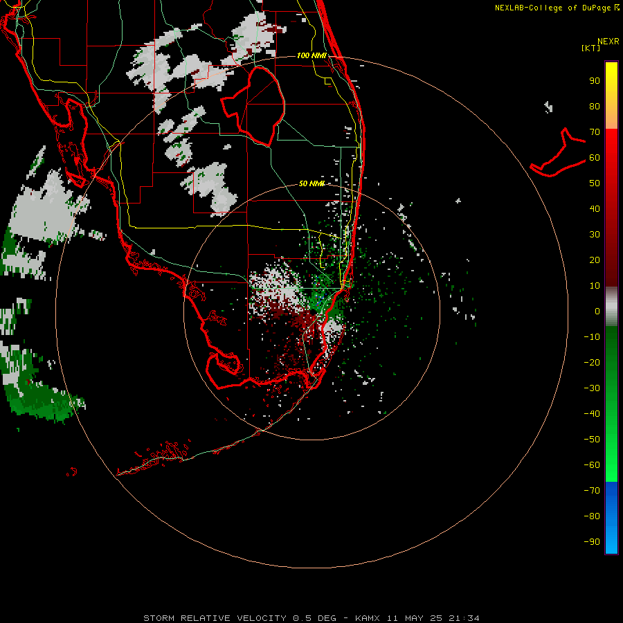This screenshot has width=623, height=623.
Task: Click the KAMX station identifier in the caption
Action: tap(368, 618)
